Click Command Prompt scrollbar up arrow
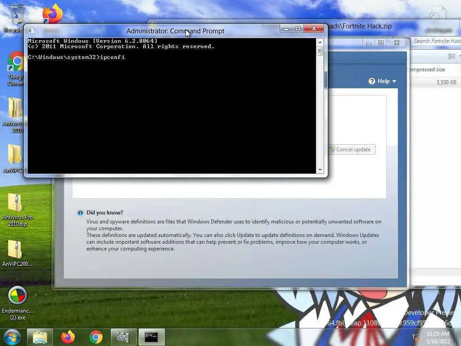 pyautogui.click(x=320, y=42)
